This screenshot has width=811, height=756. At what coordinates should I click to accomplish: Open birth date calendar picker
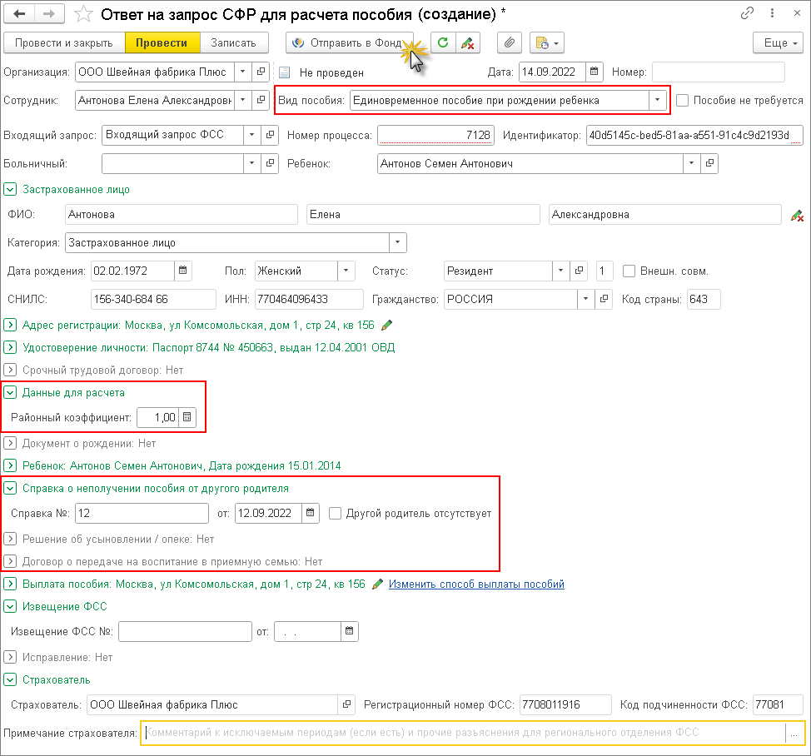pyautogui.click(x=182, y=271)
